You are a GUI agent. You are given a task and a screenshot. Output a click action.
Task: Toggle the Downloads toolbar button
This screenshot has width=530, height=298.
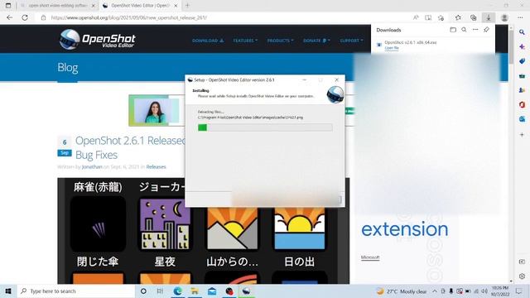tap(489, 17)
